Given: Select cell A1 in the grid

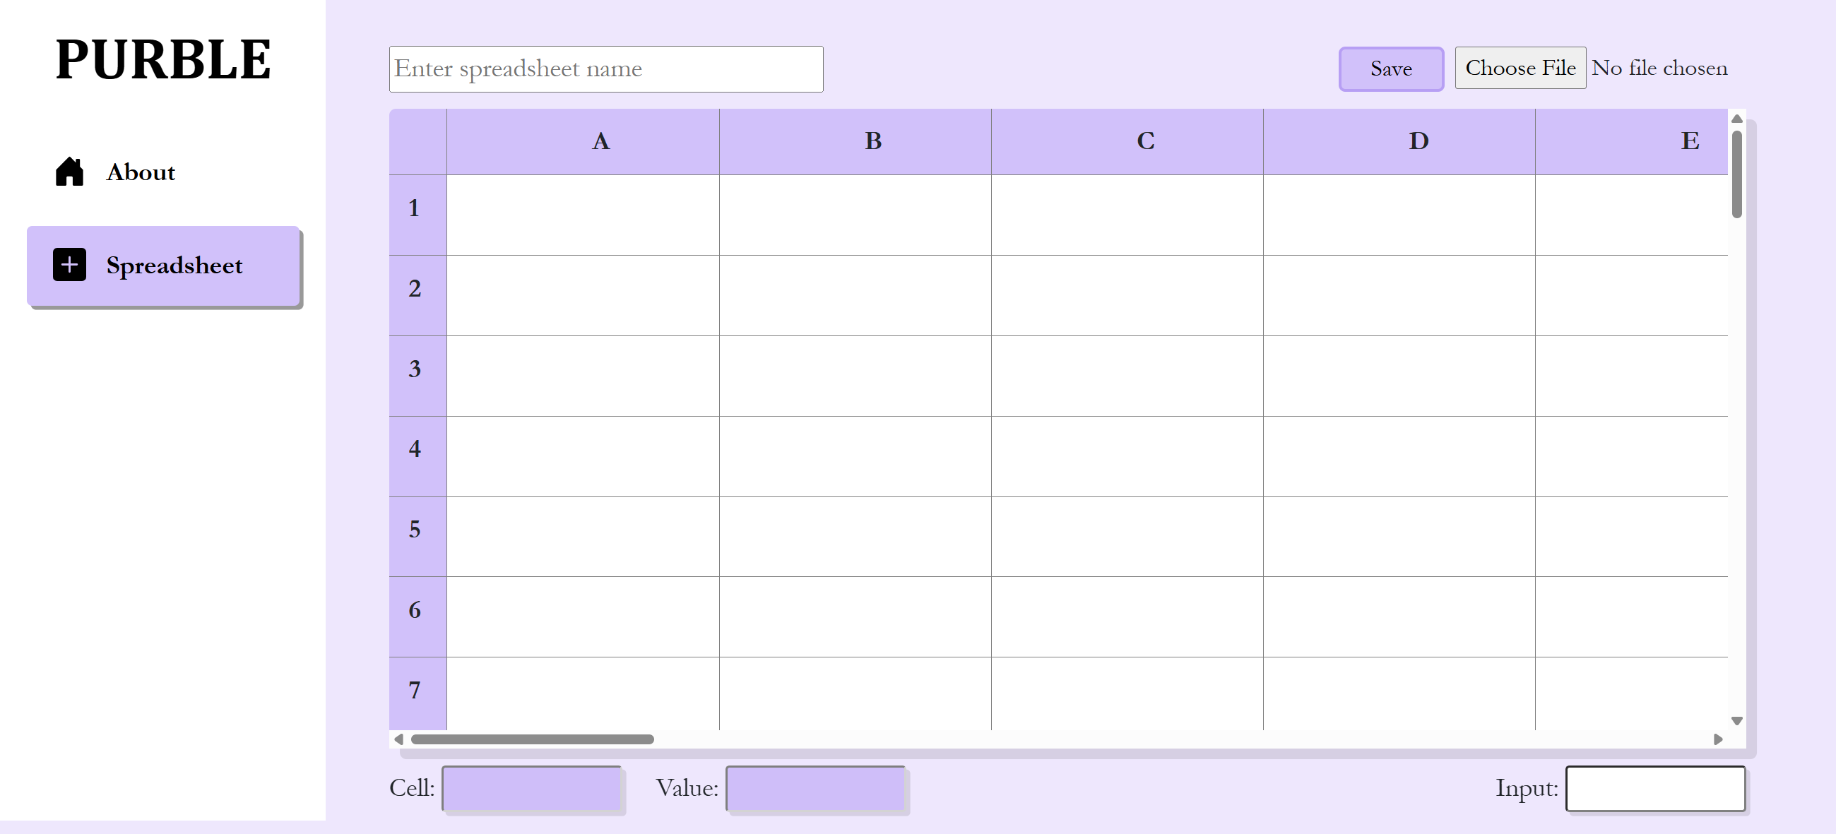Looking at the screenshot, I should [x=582, y=215].
